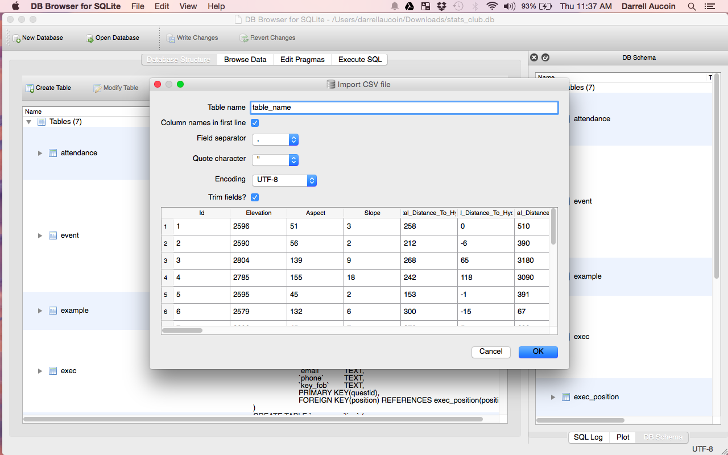Switch to the SQL Log tab
728x455 pixels.
coord(588,437)
